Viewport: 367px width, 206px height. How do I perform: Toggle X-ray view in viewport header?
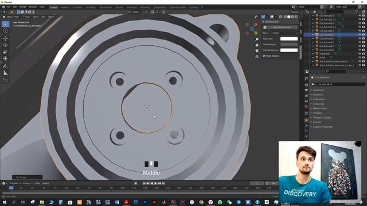[x=280, y=17]
